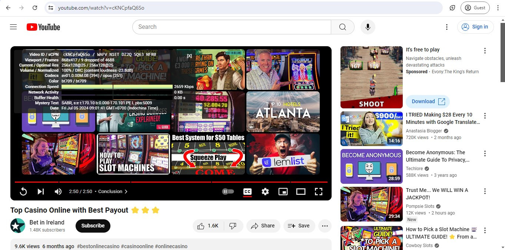Open Techlore channel name
The height and width of the screenshot is (250, 505).
pos(414,169)
